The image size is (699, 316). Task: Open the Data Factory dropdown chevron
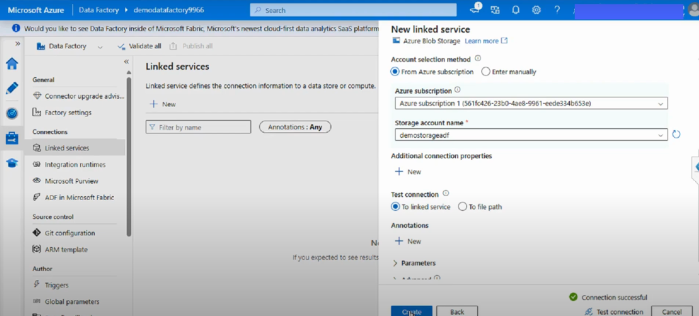100,47
